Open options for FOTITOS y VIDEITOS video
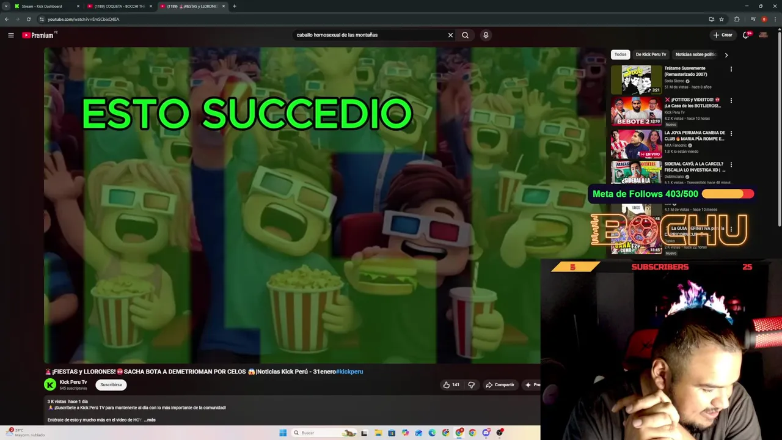Screen dimensions: 782x440 tap(731, 100)
